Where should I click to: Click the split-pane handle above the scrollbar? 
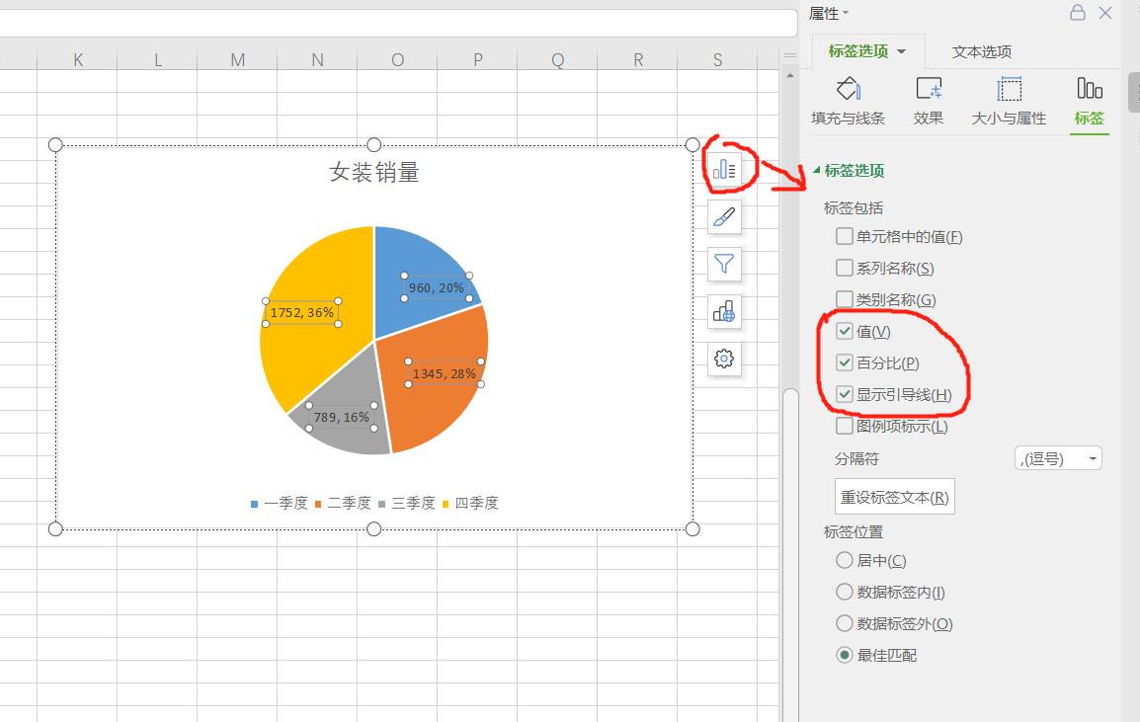790,56
